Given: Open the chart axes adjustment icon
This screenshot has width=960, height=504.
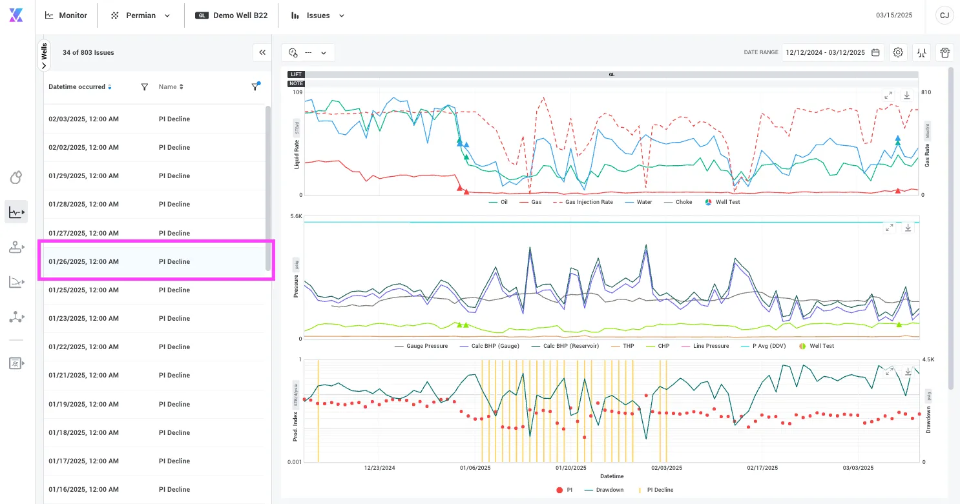Looking at the screenshot, I should pos(921,53).
